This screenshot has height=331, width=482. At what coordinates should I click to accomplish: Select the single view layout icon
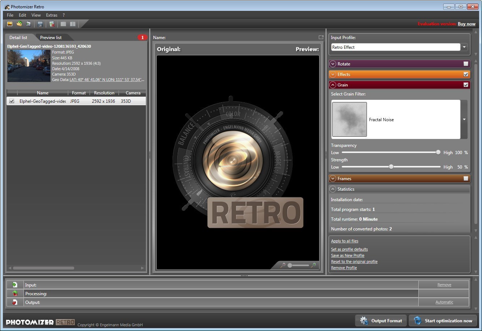[x=64, y=24]
